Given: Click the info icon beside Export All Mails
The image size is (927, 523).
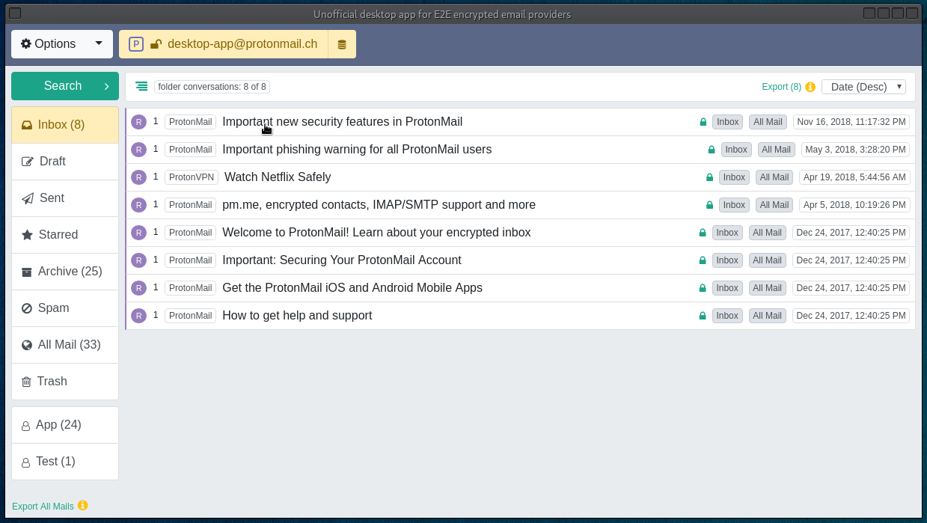Looking at the screenshot, I should [x=83, y=506].
